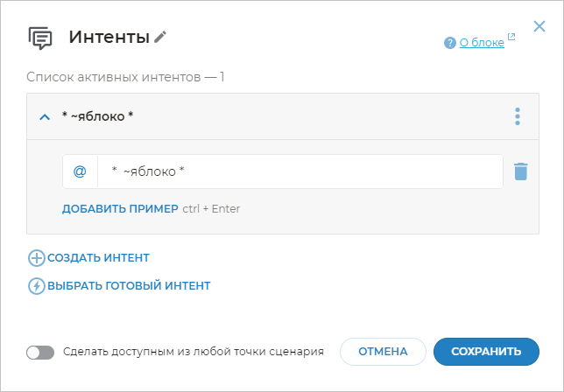Click the СОЗДАТЬ ИНТЕНТ text
The width and height of the screenshot is (564, 392).
point(98,258)
